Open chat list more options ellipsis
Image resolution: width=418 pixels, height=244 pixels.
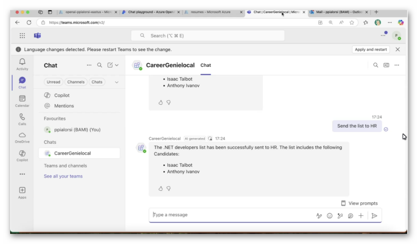(x=89, y=65)
